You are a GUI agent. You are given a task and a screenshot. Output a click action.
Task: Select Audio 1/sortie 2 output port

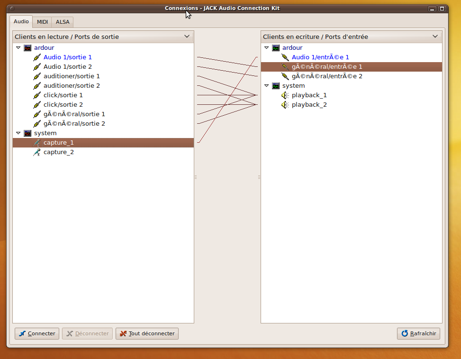(68, 67)
